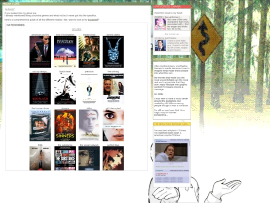Viewport: 270px width, 203px height.
Task: Click 'I hold him close to my heart' text
Action: pyautogui.click(x=168, y=13)
